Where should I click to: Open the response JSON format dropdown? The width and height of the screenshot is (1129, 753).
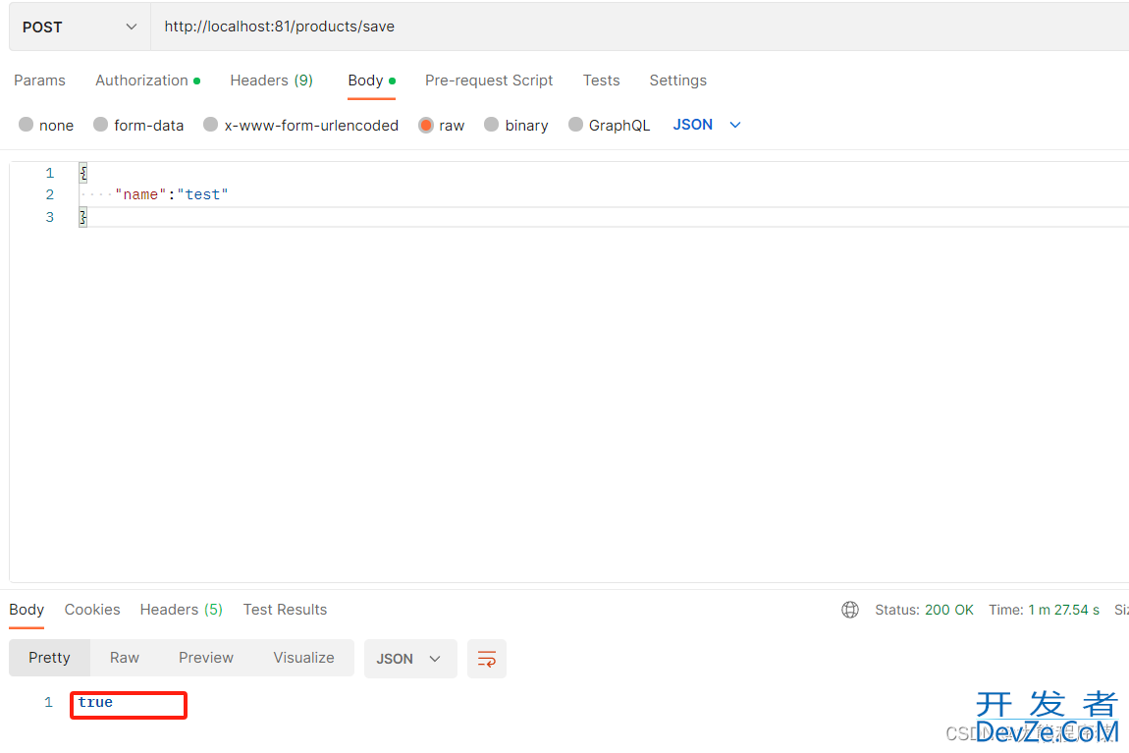[x=410, y=659]
